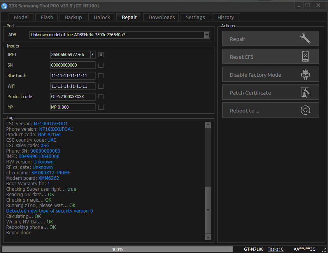Maximize the Z3X Samsung Tool window
The width and height of the screenshot is (328, 253).
[x=307, y=6]
